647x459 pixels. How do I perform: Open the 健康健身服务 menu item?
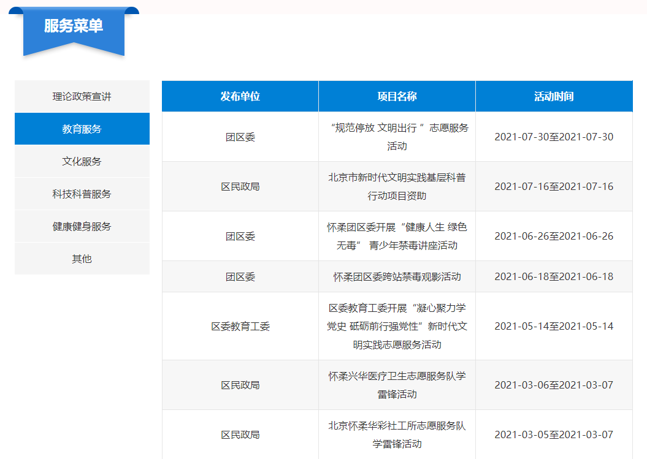tap(82, 226)
